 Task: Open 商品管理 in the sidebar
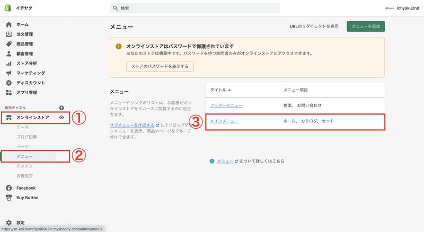(x=24, y=44)
